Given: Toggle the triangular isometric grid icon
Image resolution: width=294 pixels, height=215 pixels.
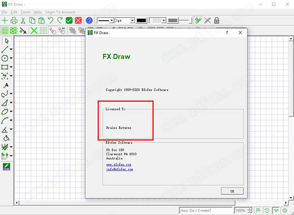Looking at the screenshot, I should pos(14,30).
